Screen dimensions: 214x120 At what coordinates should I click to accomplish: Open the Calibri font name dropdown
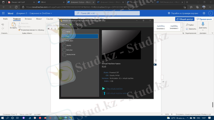pyautogui.click(x=53, y=25)
